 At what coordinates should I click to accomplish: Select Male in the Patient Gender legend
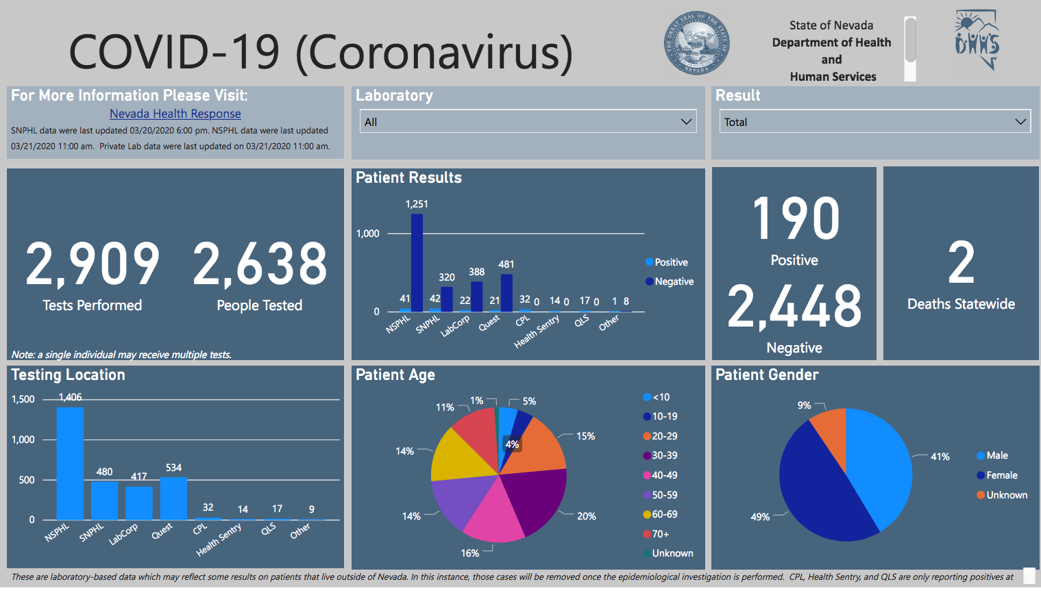992,455
